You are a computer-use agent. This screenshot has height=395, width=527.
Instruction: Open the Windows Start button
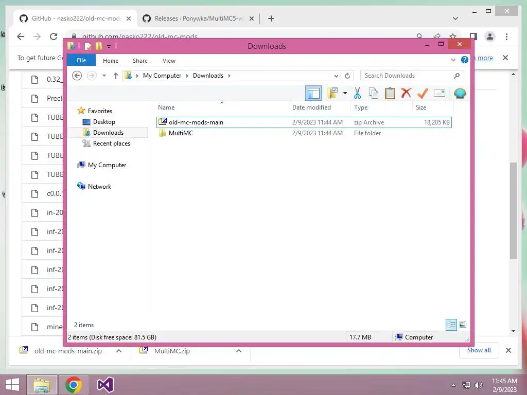[12, 385]
